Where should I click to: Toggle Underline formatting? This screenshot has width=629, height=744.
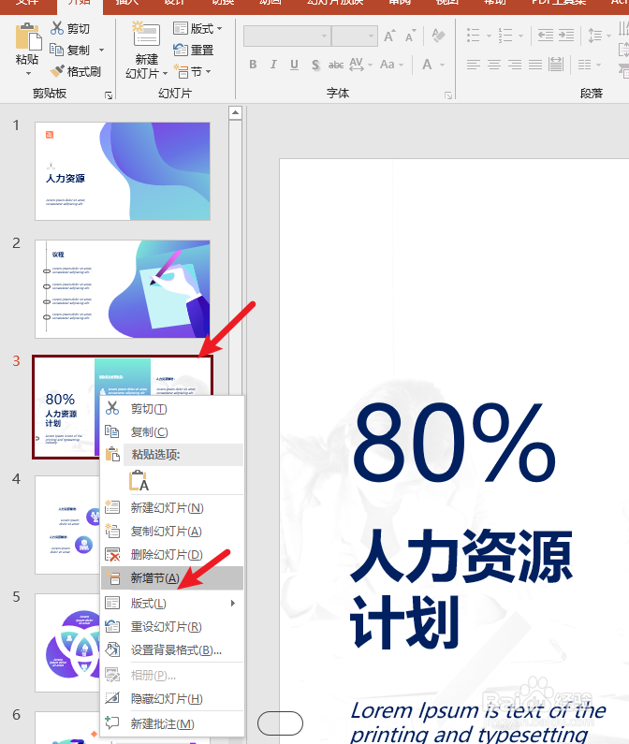coord(294,65)
